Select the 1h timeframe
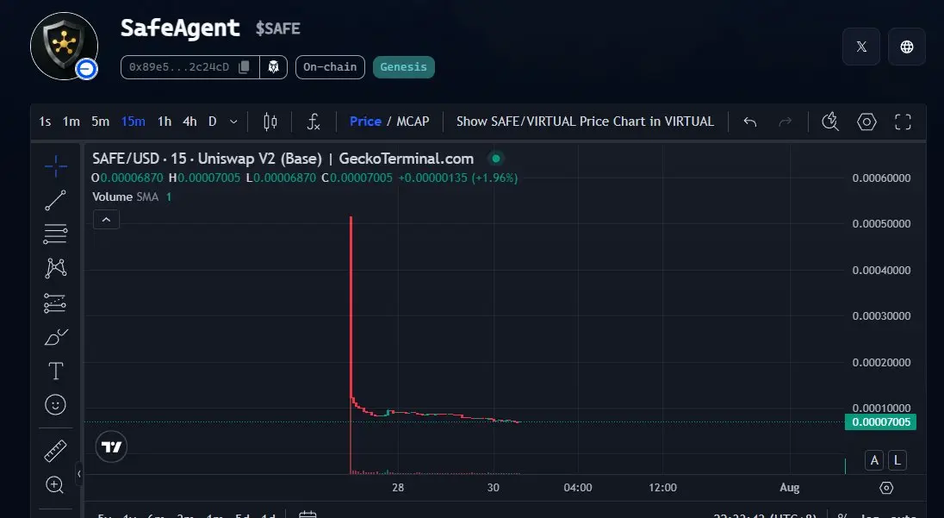Screen dimensions: 944x518 point(165,122)
